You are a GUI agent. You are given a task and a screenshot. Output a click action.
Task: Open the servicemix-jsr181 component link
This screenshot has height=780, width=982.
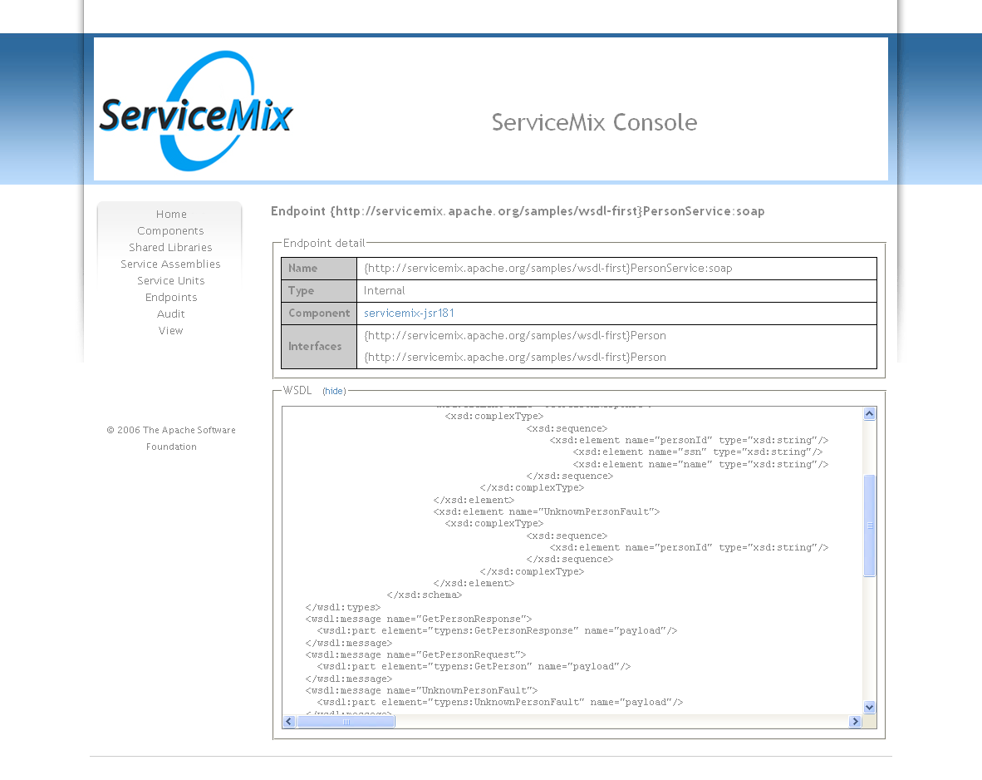409,313
